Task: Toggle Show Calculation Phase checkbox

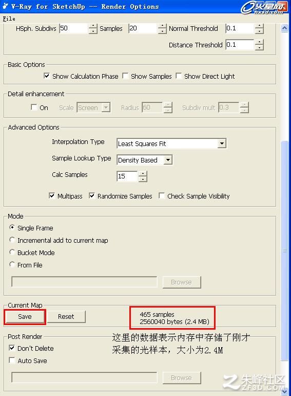Action: tap(47, 76)
